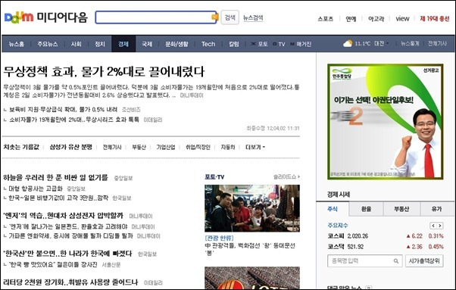
Task: Select the 부동산 market tab
Action: (x=401, y=209)
